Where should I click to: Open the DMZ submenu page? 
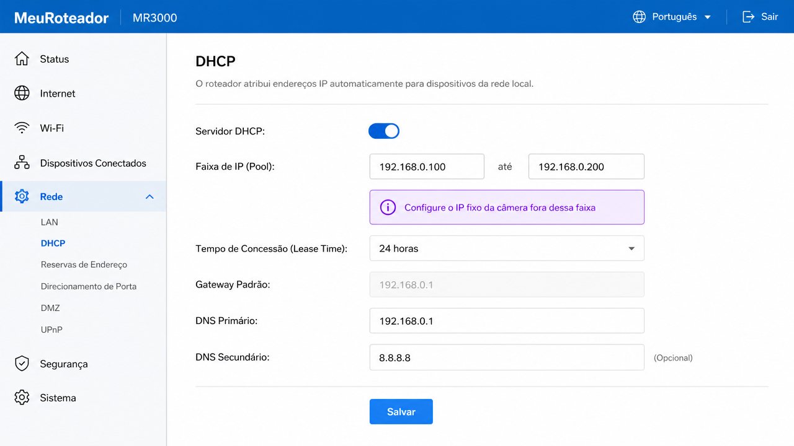[x=50, y=308]
